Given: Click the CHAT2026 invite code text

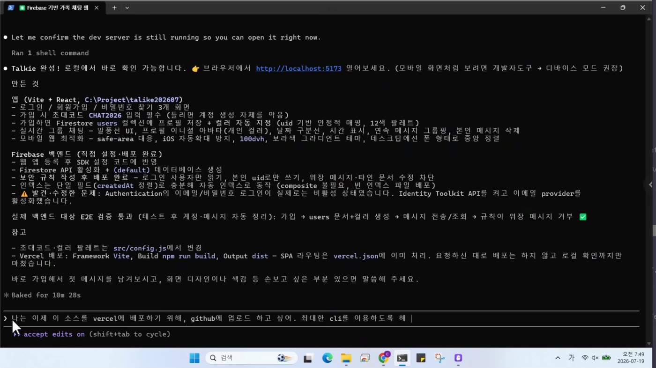Looking at the screenshot, I should (104, 115).
